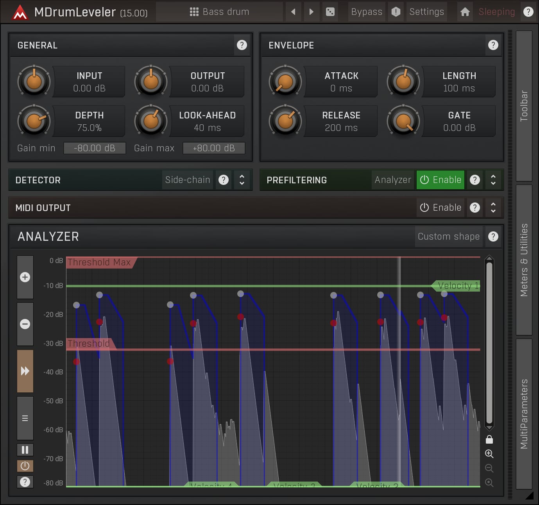Click the analyzer plus zoom-in button
The height and width of the screenshot is (505, 539).
(x=25, y=277)
